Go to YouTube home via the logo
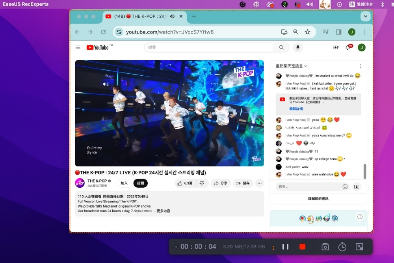The image size is (394, 263). pos(97,47)
